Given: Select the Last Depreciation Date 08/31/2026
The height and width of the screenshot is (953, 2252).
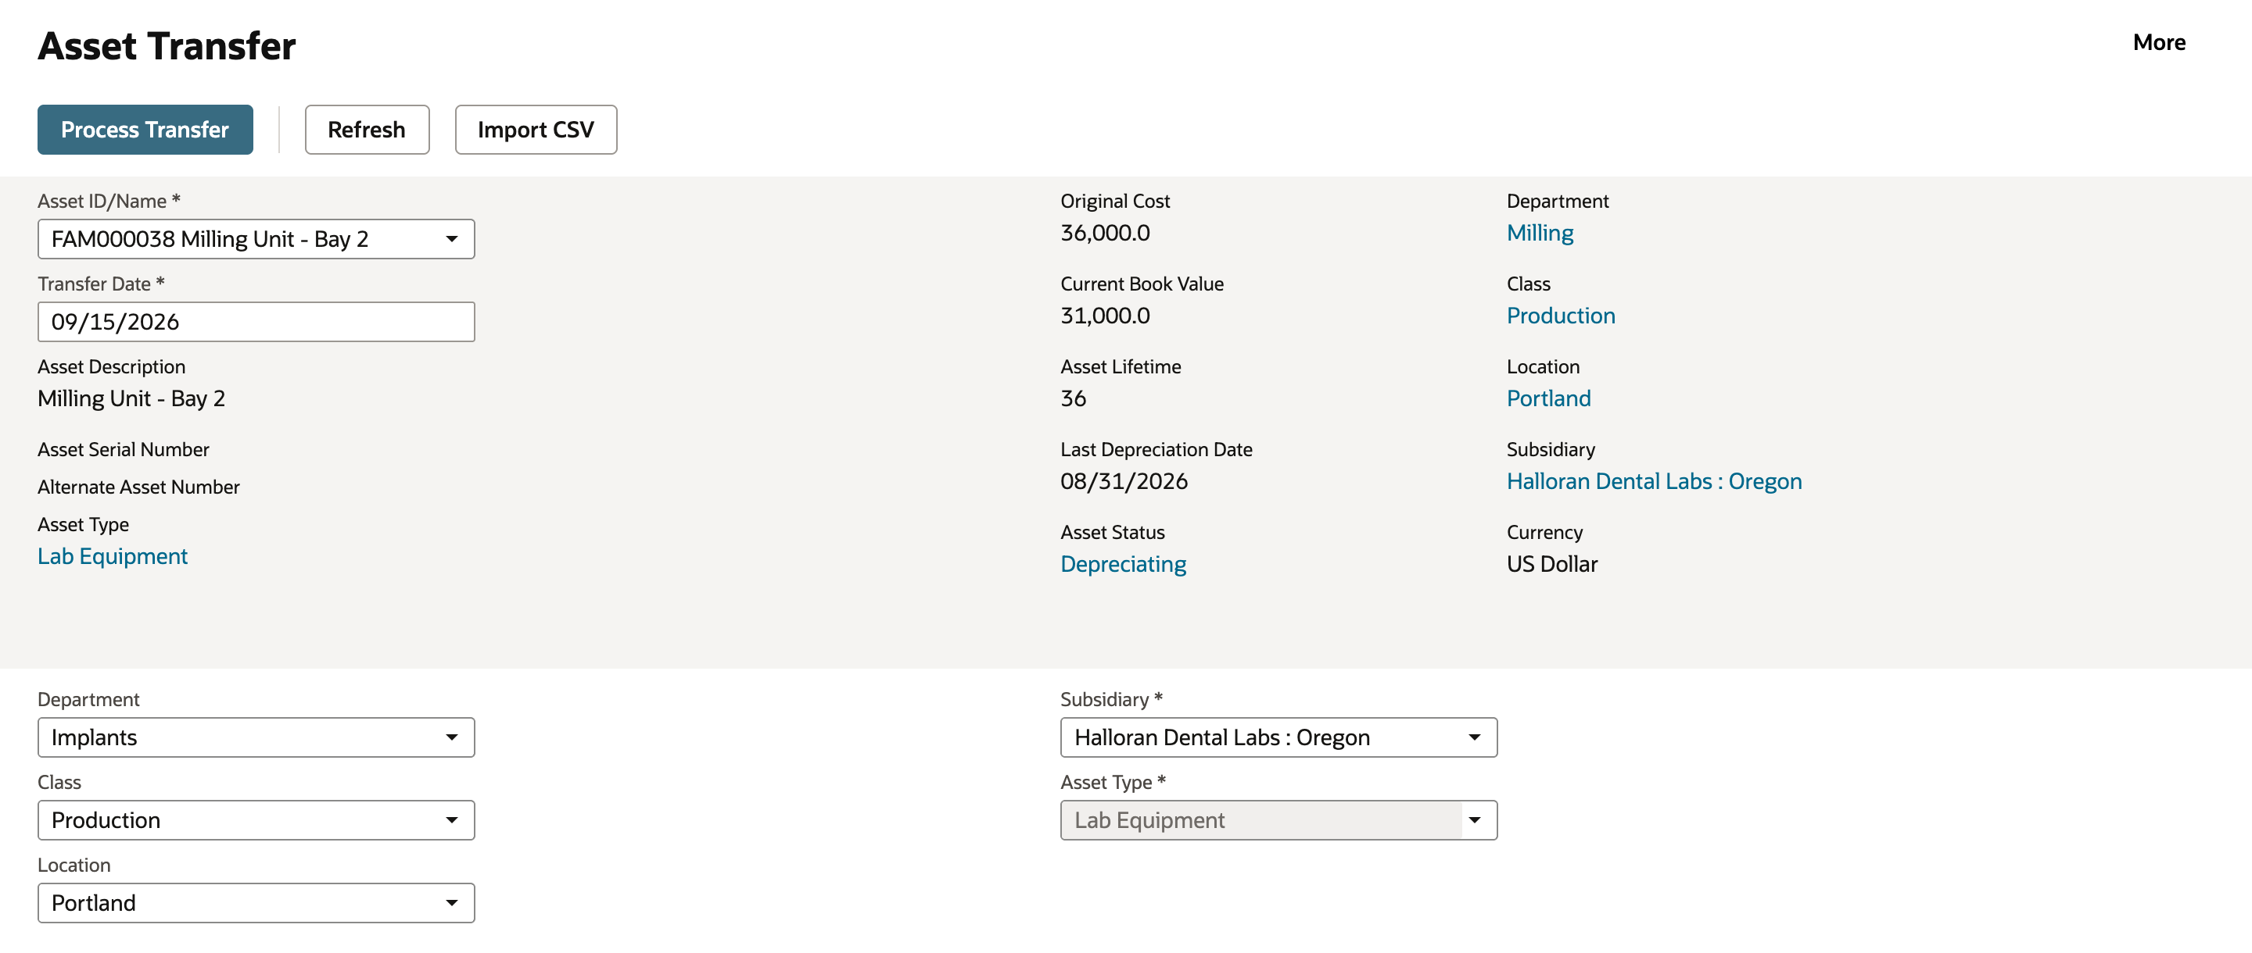Looking at the screenshot, I should point(1124,481).
